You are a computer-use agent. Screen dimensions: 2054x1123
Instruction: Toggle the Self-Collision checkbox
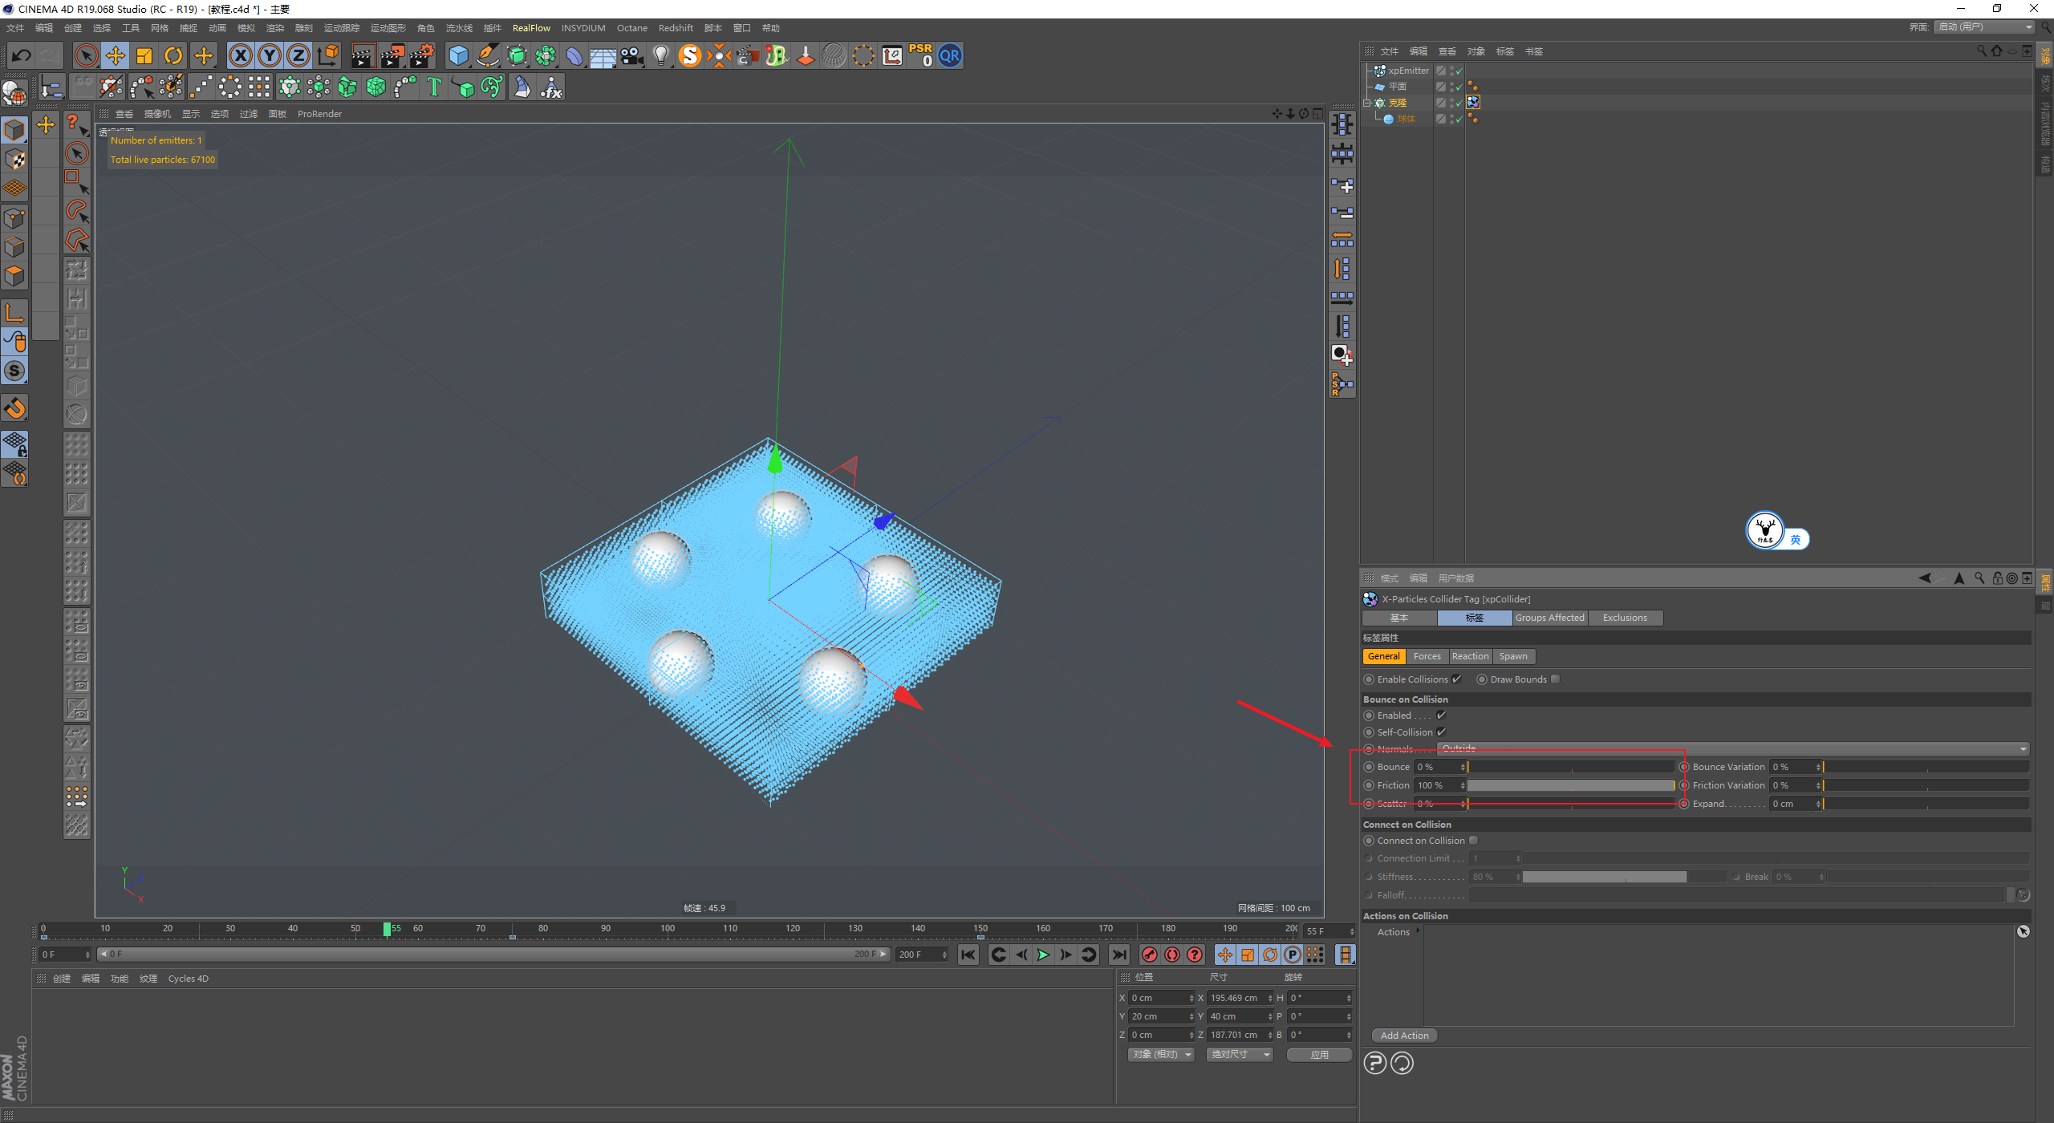pyautogui.click(x=1442, y=732)
